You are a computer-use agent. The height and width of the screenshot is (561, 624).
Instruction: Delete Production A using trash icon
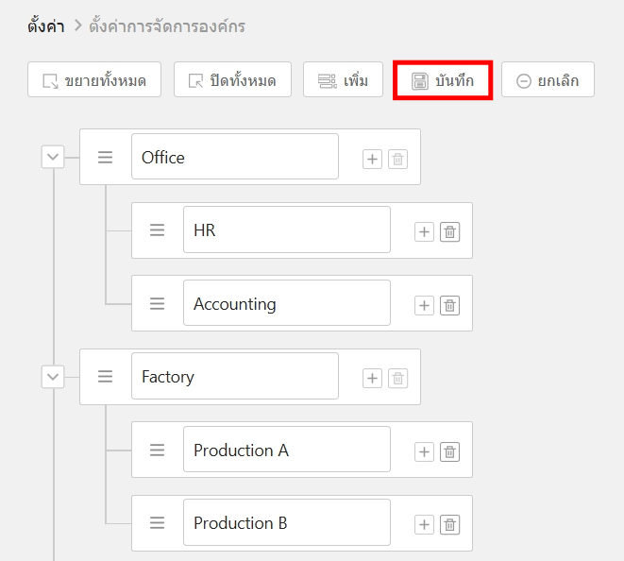click(x=450, y=451)
